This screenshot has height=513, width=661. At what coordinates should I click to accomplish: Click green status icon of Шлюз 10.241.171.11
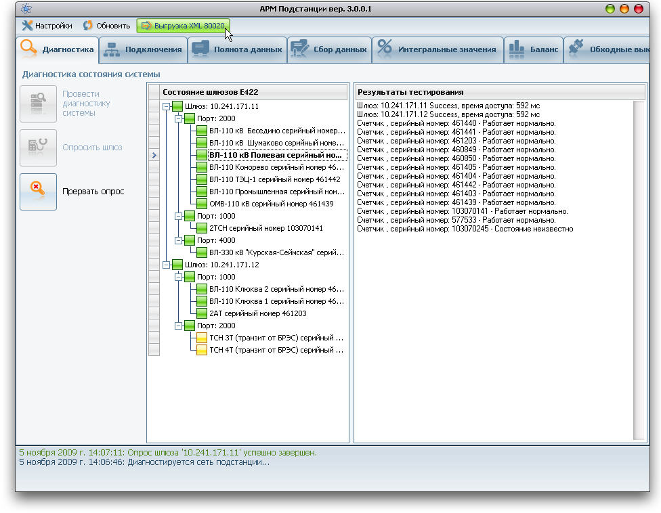[177, 106]
